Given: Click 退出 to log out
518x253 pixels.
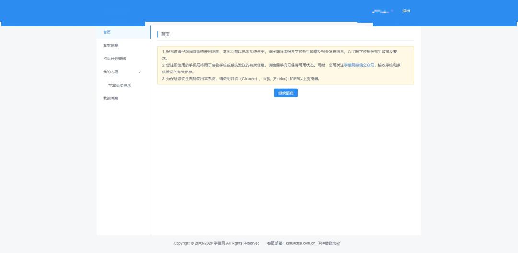Looking at the screenshot, I should coord(406,11).
